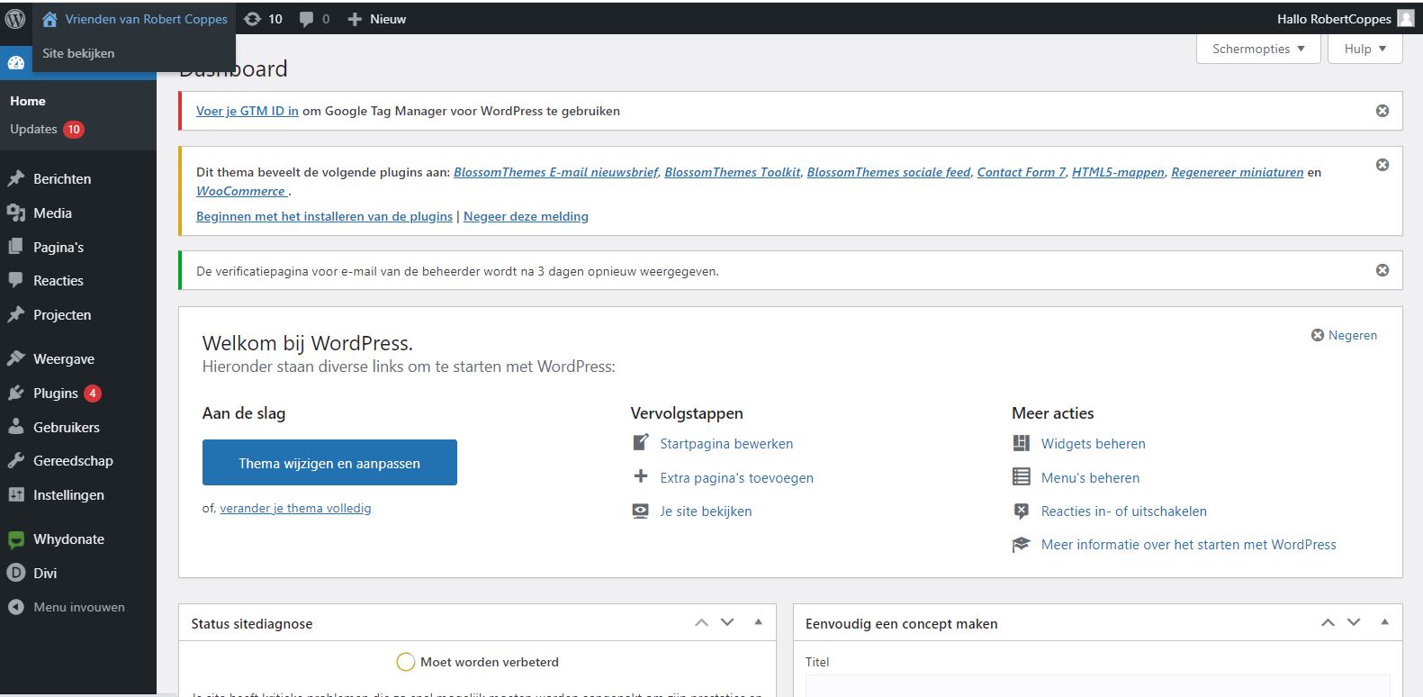This screenshot has width=1423, height=697.
Task: Open the Home submenu item
Action: pyautogui.click(x=28, y=101)
